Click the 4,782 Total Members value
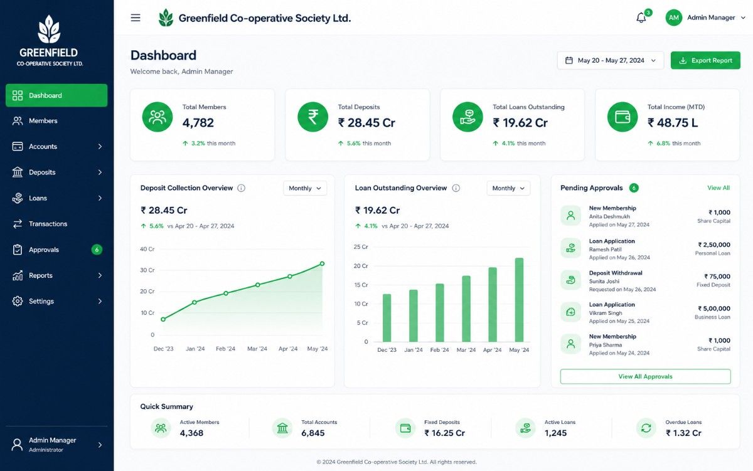This screenshot has height=471, width=753. (x=198, y=123)
